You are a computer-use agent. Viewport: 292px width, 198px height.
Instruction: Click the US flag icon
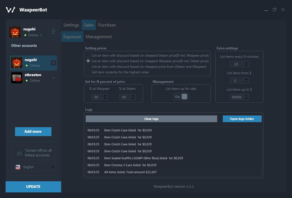click(x=18, y=167)
